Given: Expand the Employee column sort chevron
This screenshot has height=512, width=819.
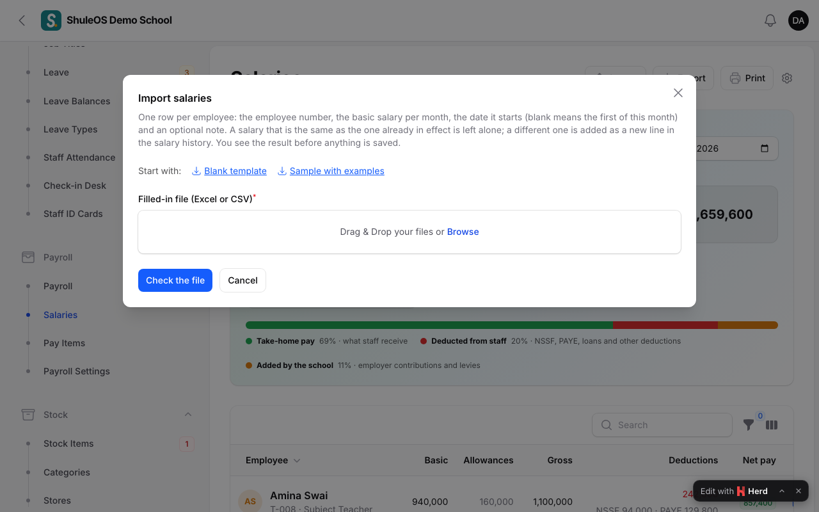Looking at the screenshot, I should tap(297, 461).
